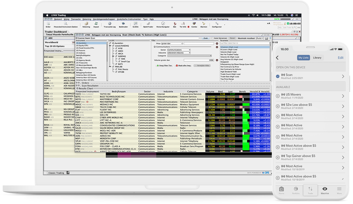This screenshot has height=204, width=353.
Task: Click the Help / Zoek Ticker search box
Action: (287, 27)
